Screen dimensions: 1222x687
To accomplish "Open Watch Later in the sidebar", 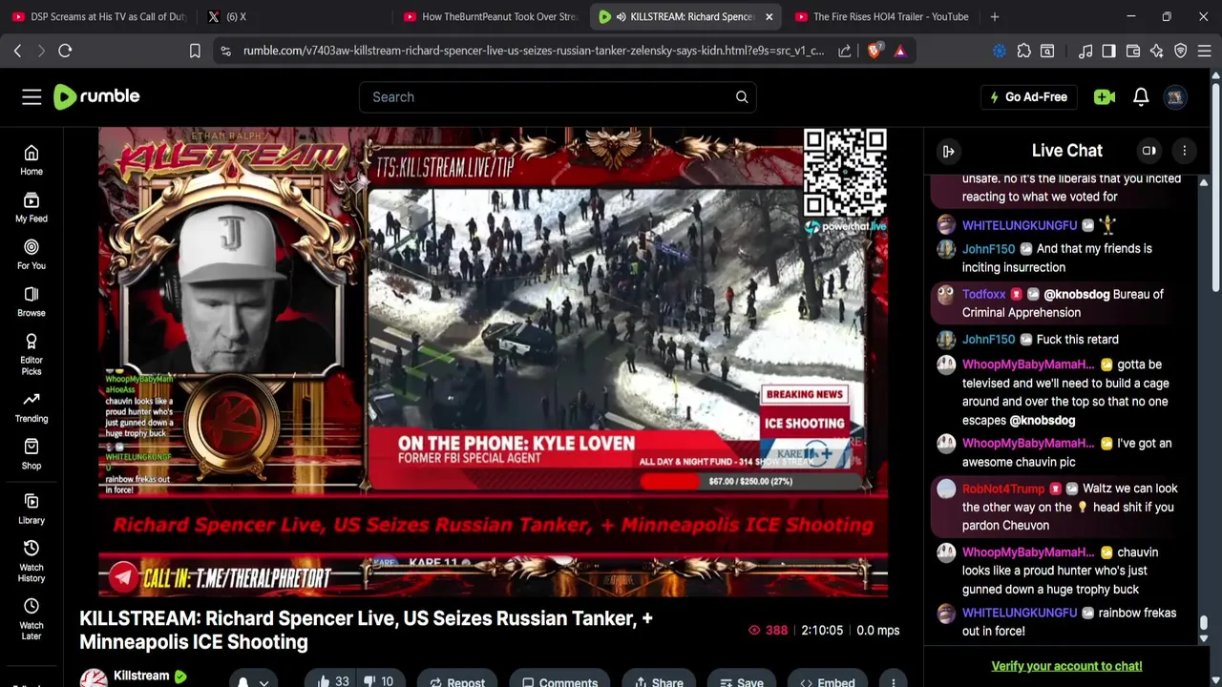I will pyautogui.click(x=32, y=619).
